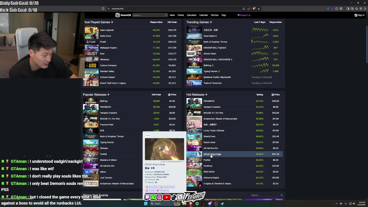368x207 pixels.
Task: Expand Hot Releases list
Action: 197,95
